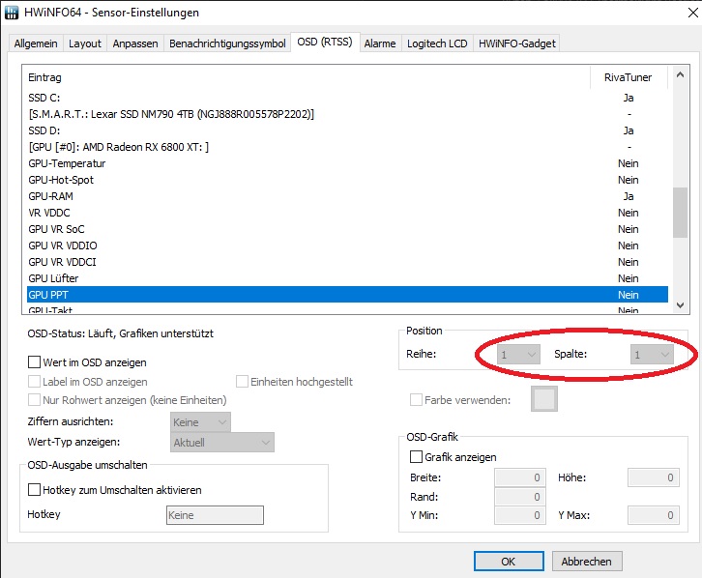Image resolution: width=702 pixels, height=578 pixels.
Task: Click the Breite input field
Action: coord(520,477)
